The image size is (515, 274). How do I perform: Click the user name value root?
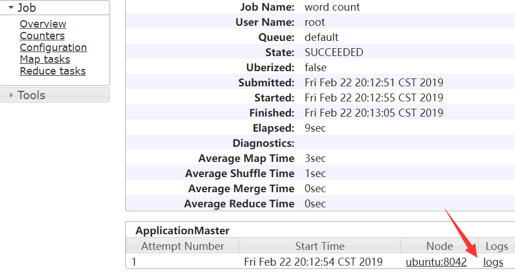pyautogui.click(x=315, y=22)
